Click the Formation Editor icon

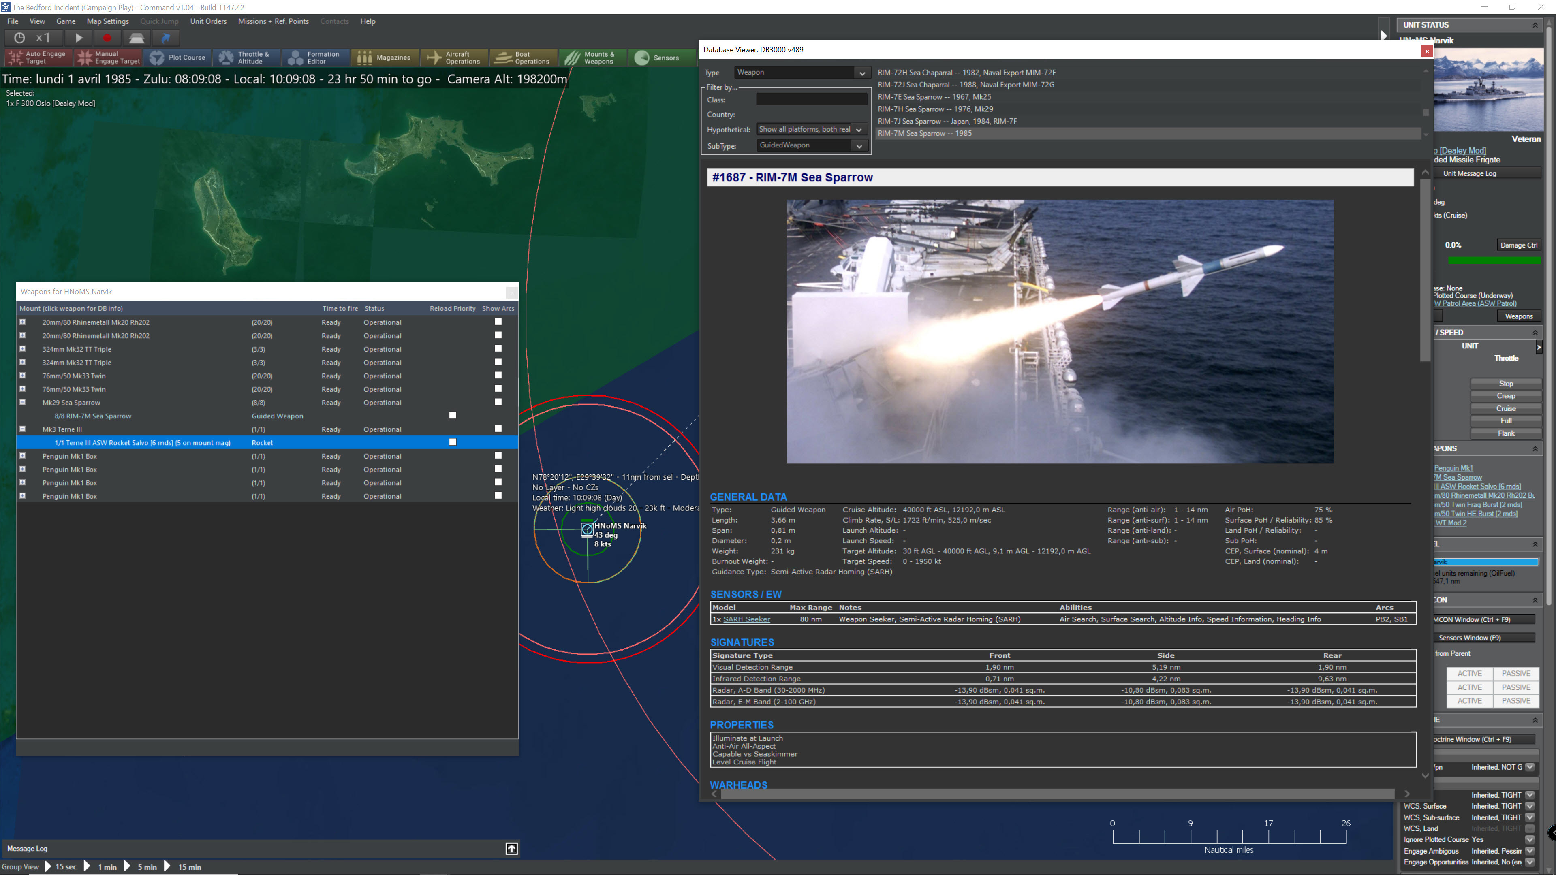tap(295, 58)
